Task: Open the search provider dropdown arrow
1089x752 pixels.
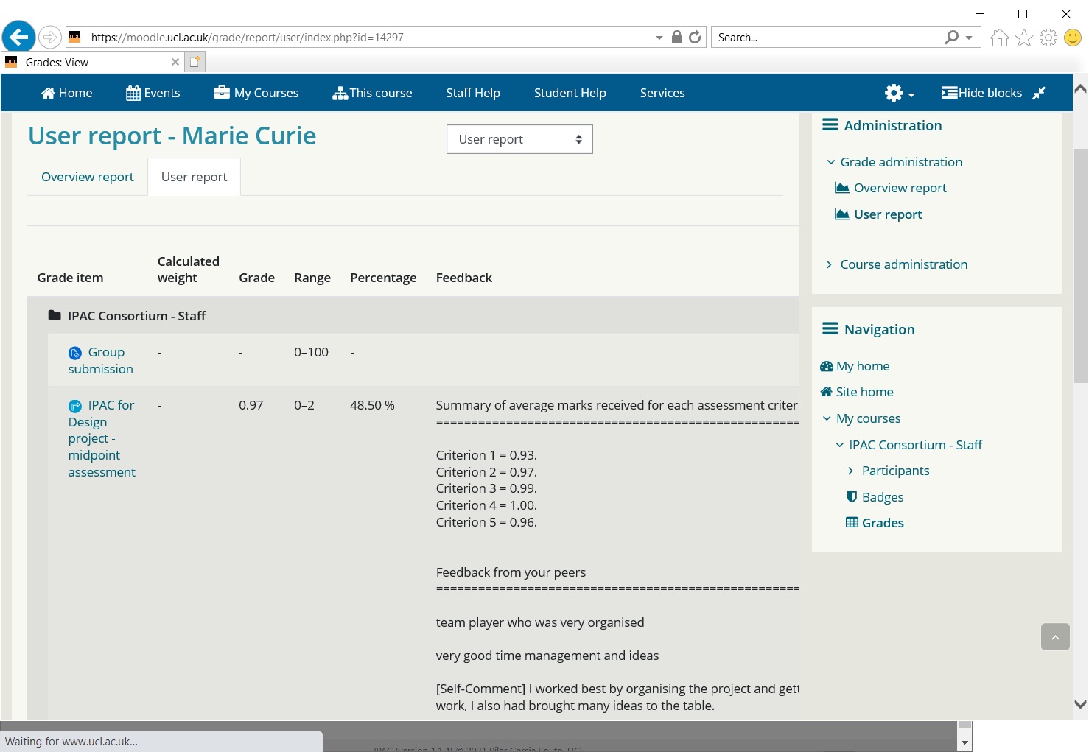Action: click(969, 38)
